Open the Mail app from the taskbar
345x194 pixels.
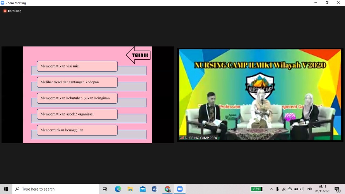click(143, 189)
